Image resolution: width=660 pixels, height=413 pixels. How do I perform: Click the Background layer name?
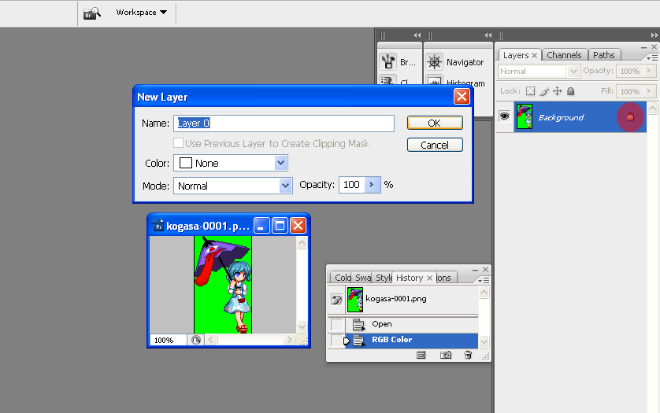coord(561,117)
